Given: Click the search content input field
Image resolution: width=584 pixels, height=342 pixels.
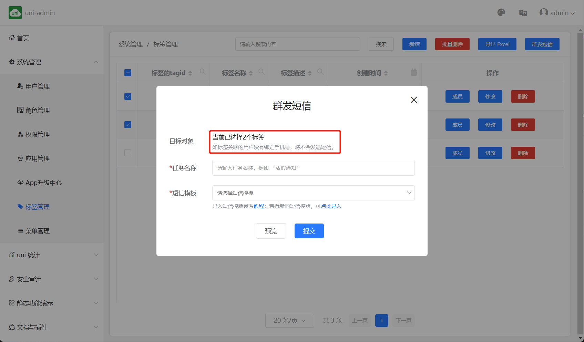Looking at the screenshot, I should [298, 44].
